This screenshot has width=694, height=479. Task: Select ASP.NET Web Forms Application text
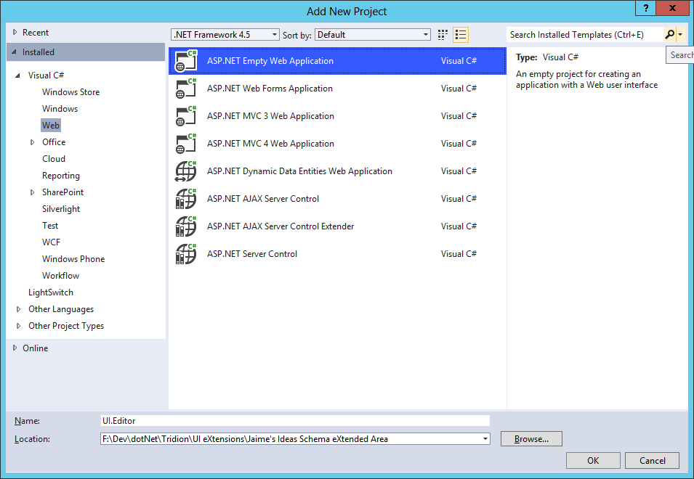click(270, 89)
